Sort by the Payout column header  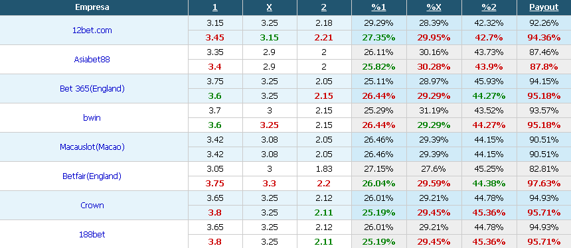click(x=544, y=7)
